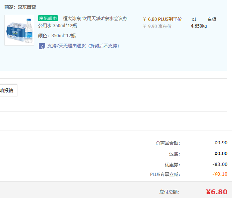Click the x1 quantity text
This screenshot has height=198, width=232.
click(194, 19)
